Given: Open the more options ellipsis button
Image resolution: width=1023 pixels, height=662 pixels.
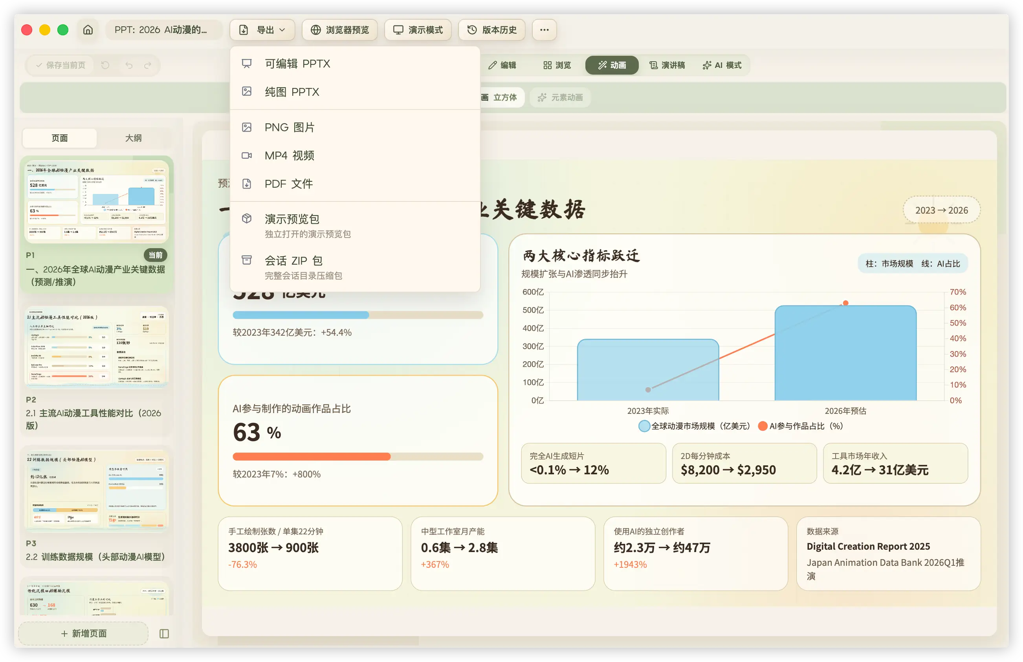Looking at the screenshot, I should 544,29.
